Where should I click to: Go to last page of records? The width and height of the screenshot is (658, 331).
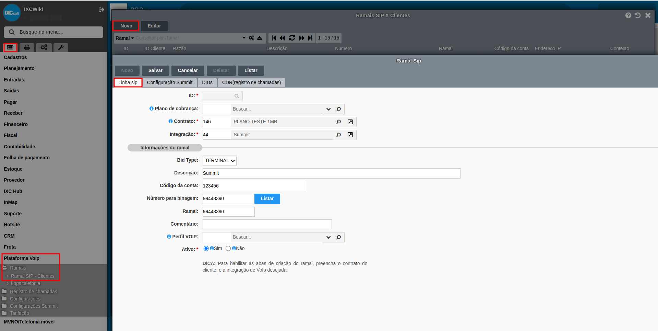coord(310,38)
